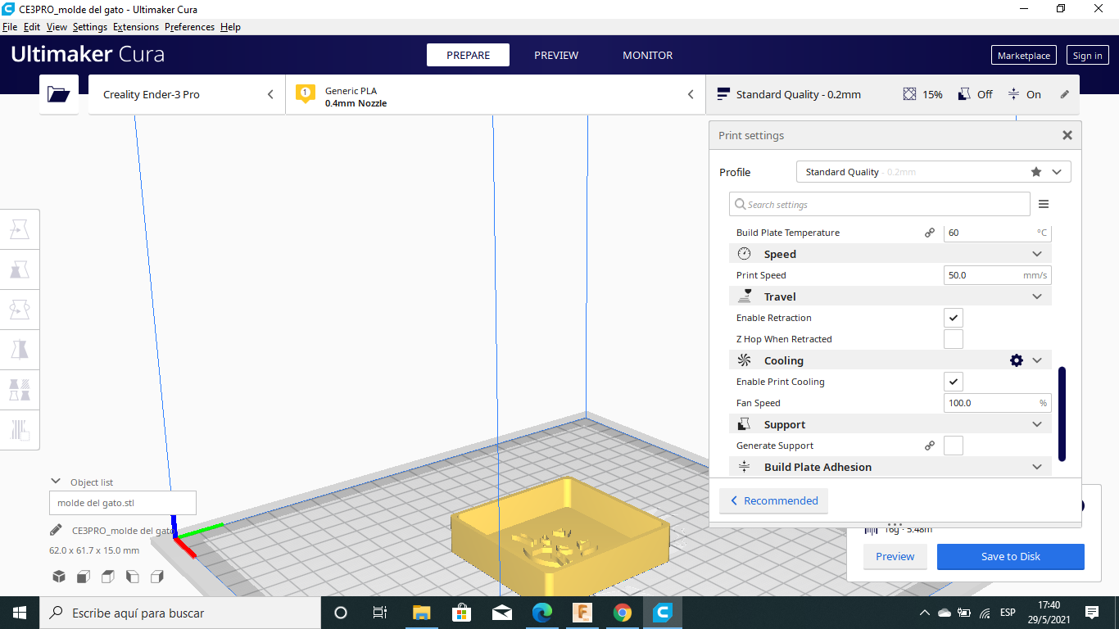Click the Generic PLA extruder badge icon
Viewport: 1119px width, 629px height.
pos(305,94)
